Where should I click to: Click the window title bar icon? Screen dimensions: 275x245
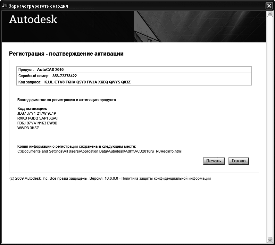tap(5, 6)
